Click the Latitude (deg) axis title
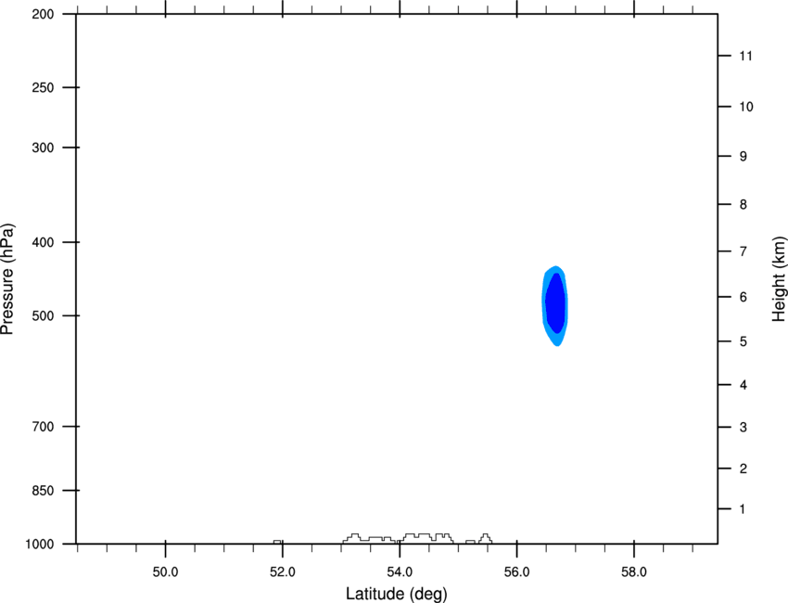Screen dimensions: 788x603 tap(396, 594)
